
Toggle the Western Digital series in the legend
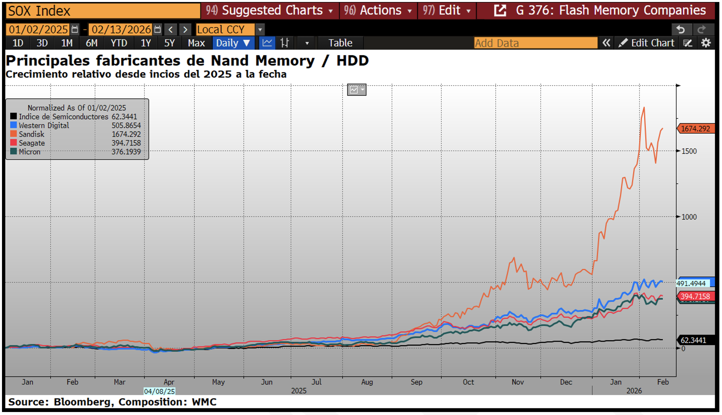[44, 125]
